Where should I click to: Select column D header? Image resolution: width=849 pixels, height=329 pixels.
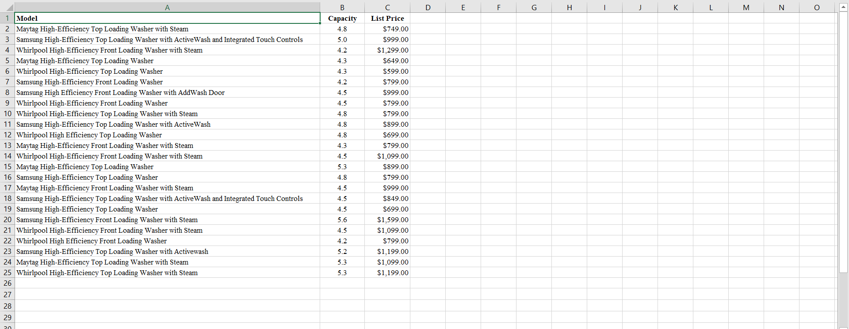click(428, 8)
